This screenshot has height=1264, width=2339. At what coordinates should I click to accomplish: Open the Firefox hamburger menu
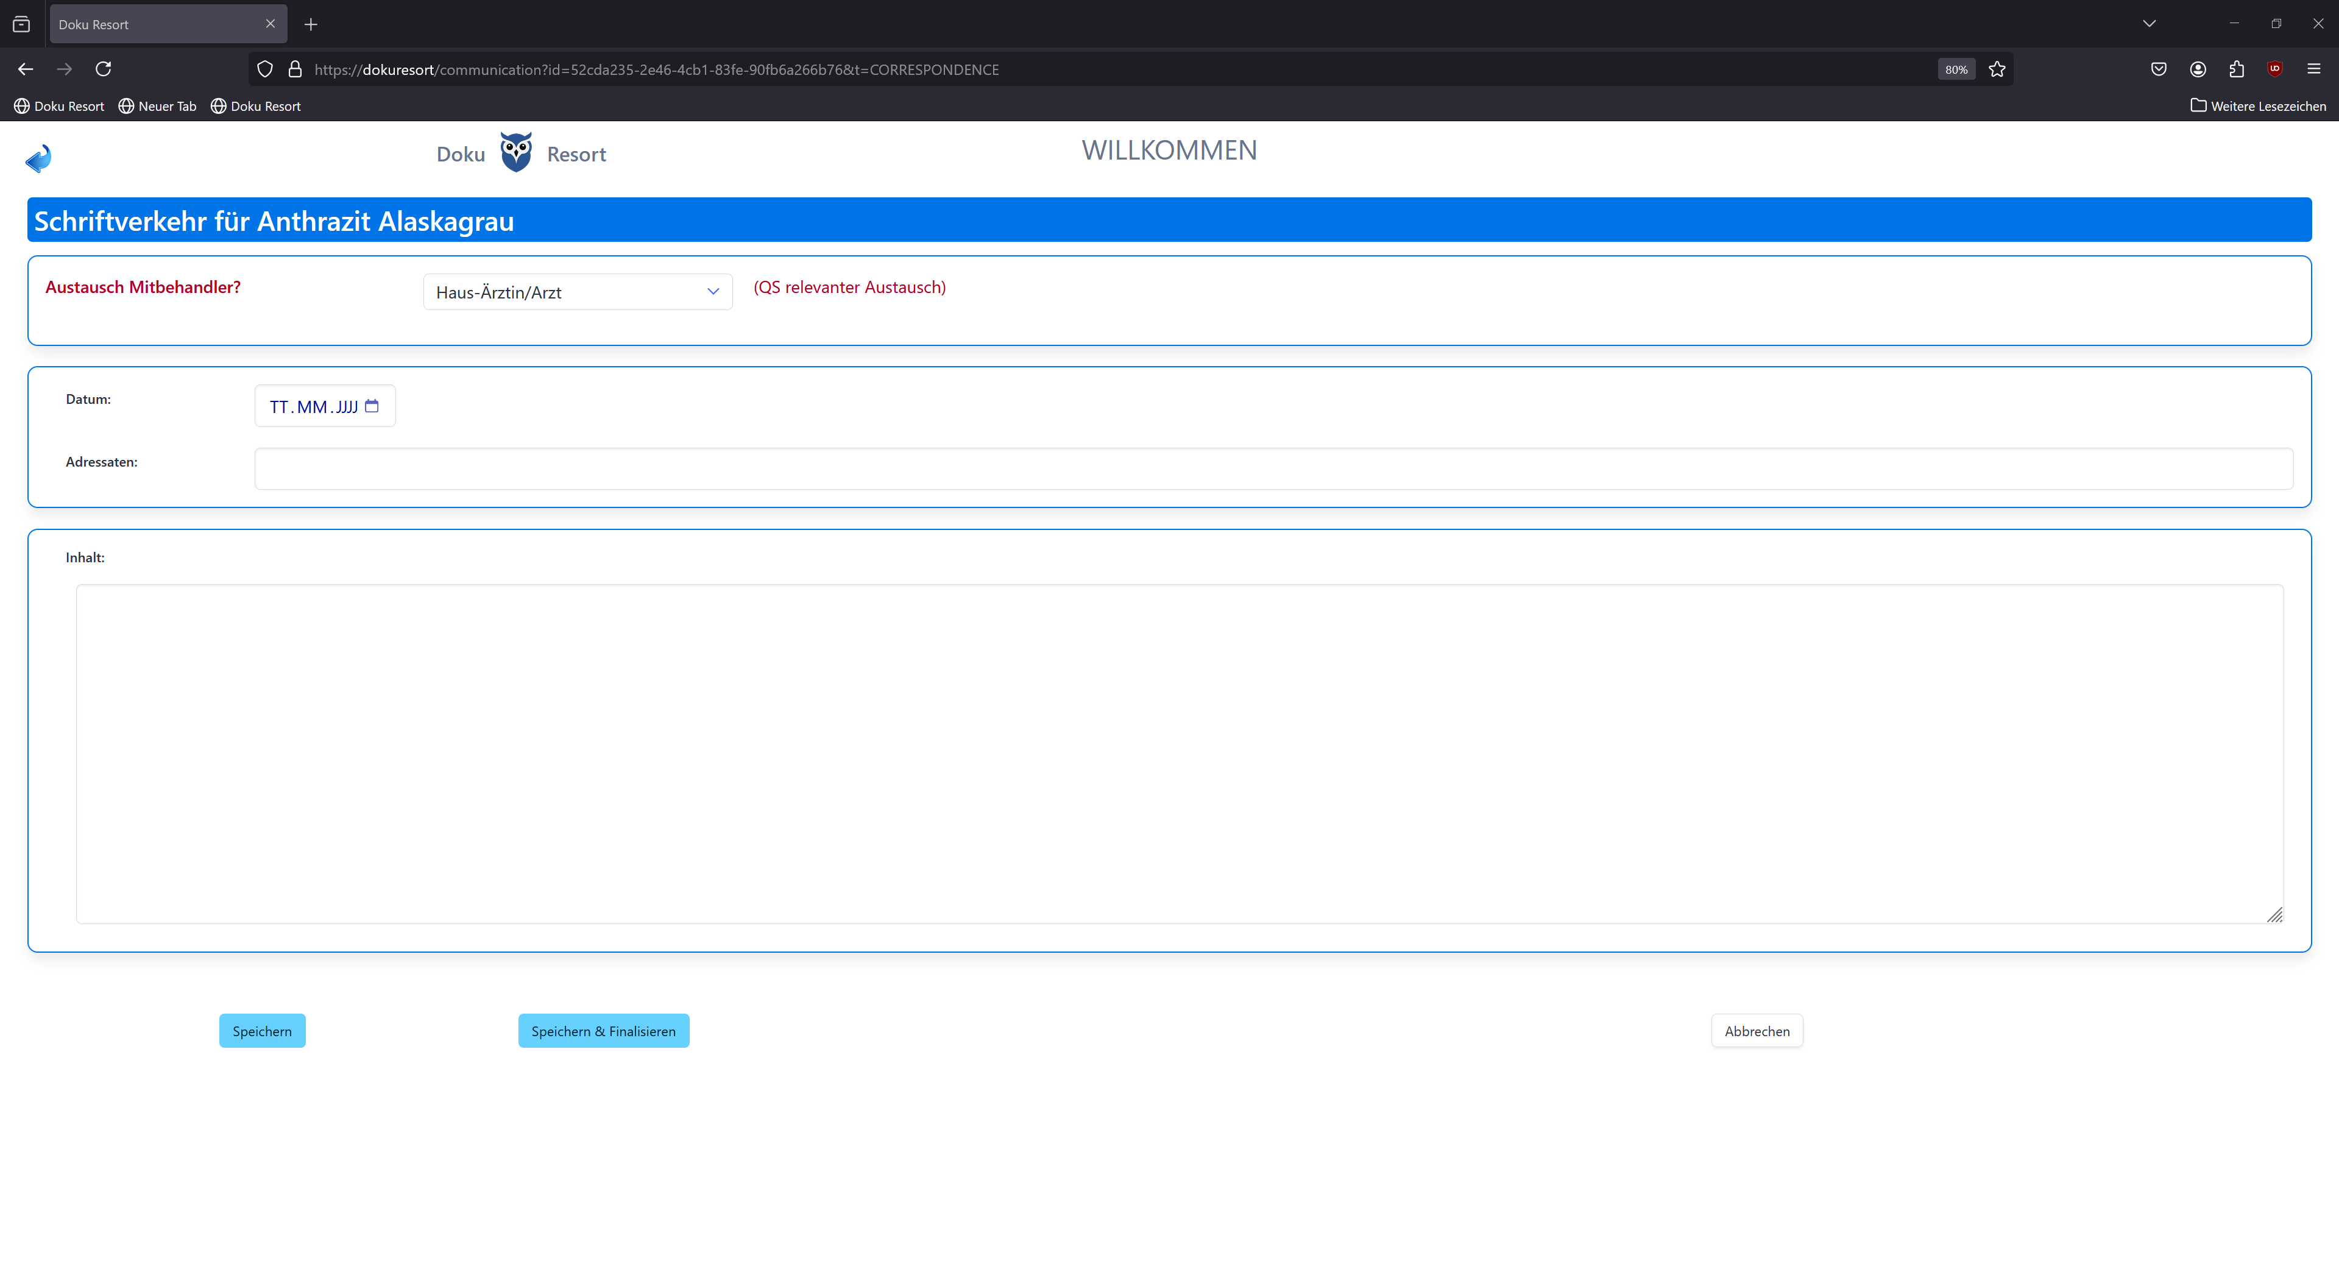pos(2313,69)
